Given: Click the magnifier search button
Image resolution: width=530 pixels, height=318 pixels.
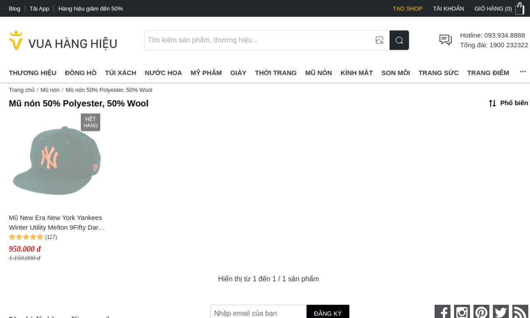Looking at the screenshot, I should click(x=399, y=40).
